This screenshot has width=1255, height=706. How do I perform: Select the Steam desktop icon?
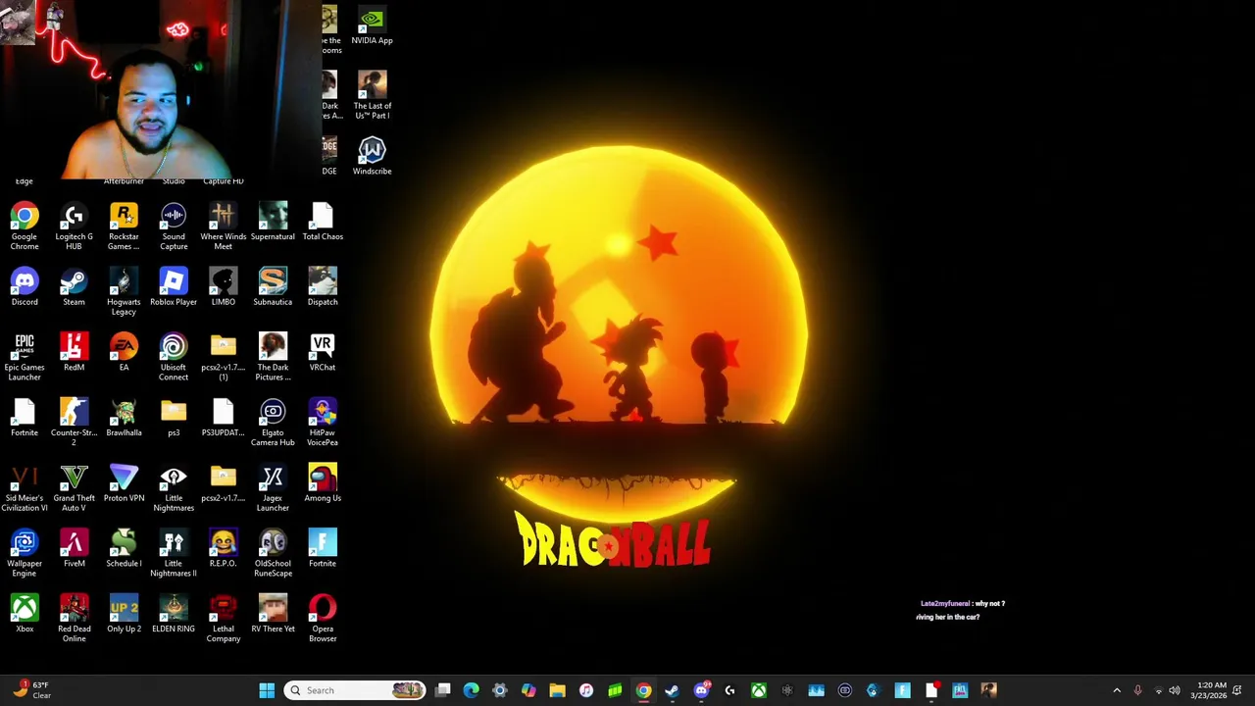point(74,287)
